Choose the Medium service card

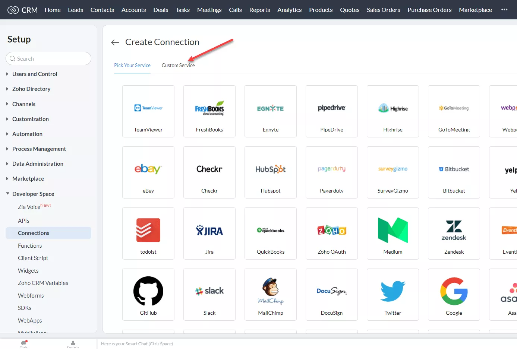(x=393, y=234)
